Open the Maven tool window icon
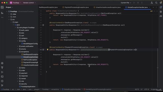This screenshot has width=163, height=92. (x=161, y=16)
